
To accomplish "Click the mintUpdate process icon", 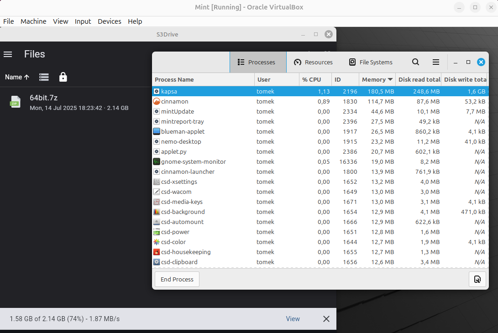I will [x=157, y=111].
